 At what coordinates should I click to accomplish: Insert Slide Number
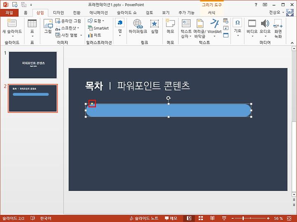226,28
